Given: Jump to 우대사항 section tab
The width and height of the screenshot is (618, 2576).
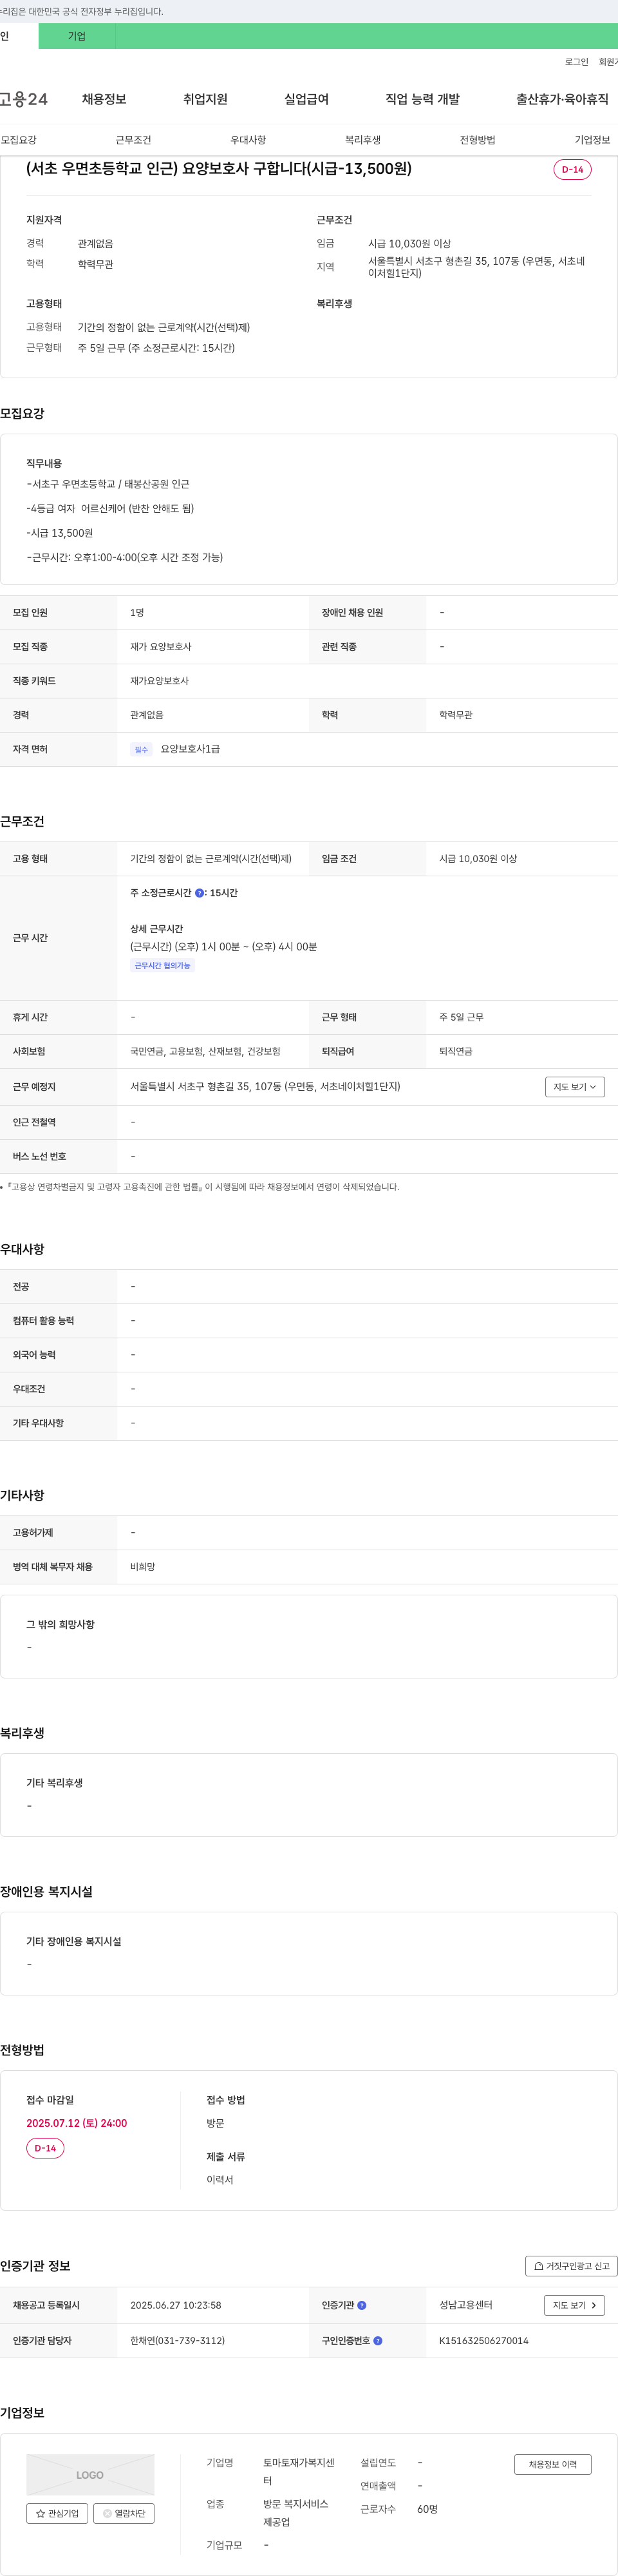Looking at the screenshot, I should tap(248, 140).
